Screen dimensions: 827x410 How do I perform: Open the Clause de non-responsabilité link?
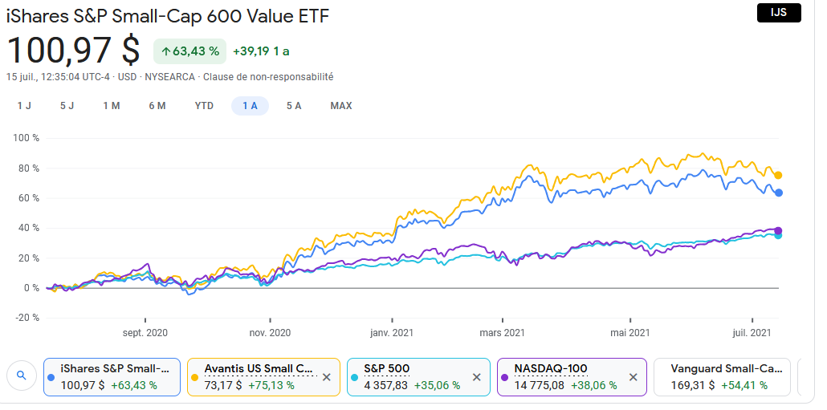pos(268,77)
